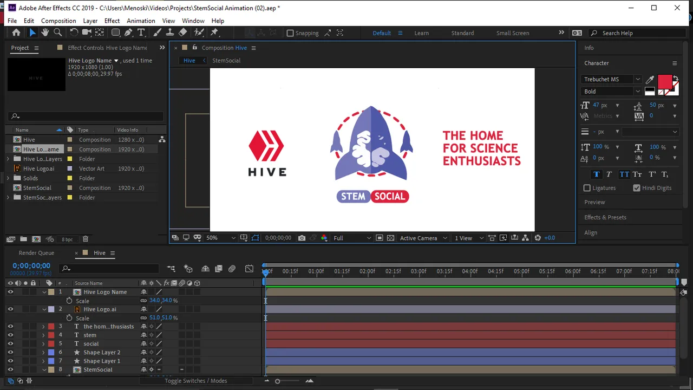Enable the Snapping checkbox
This screenshot has height=390, width=693.
pos(290,33)
